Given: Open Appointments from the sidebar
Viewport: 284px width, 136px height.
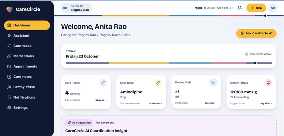Looking at the screenshot, I should (x=27, y=67).
